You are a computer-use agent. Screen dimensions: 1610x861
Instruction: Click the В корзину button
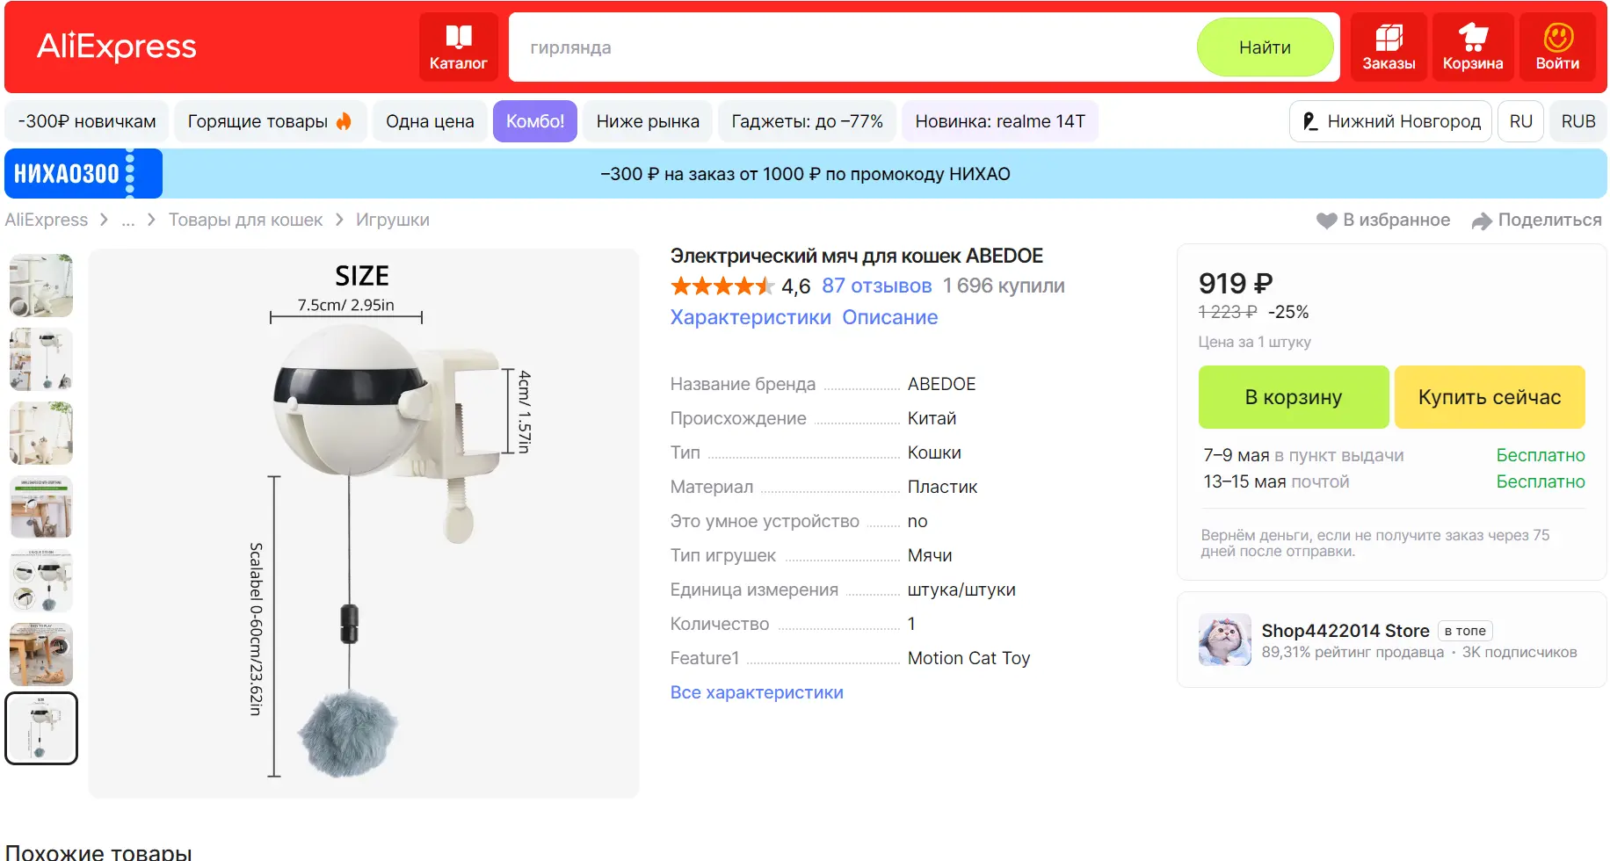point(1294,397)
